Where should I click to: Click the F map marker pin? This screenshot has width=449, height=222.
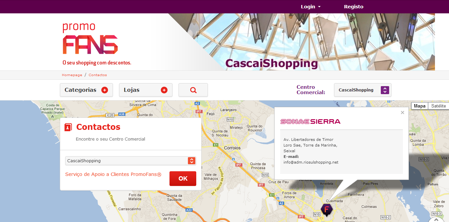(x=327, y=210)
